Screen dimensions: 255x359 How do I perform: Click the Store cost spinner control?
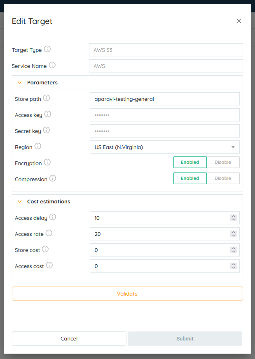(x=234, y=250)
